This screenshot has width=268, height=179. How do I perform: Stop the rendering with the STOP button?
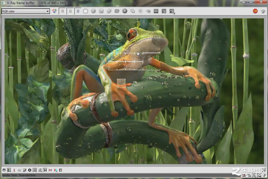coord(255,11)
